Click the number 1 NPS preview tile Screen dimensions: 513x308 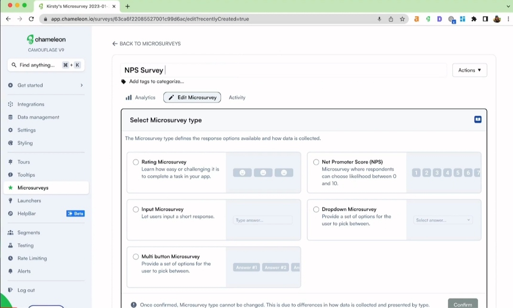tap(416, 173)
